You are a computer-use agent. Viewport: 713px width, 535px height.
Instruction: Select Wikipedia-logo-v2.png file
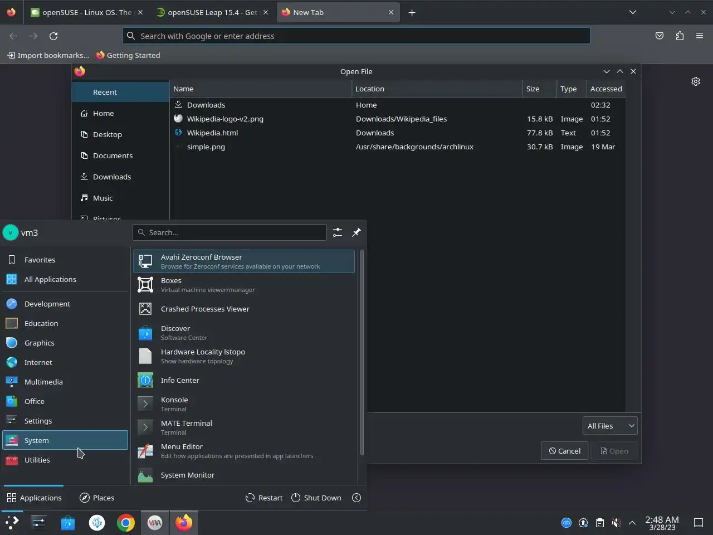click(398, 119)
